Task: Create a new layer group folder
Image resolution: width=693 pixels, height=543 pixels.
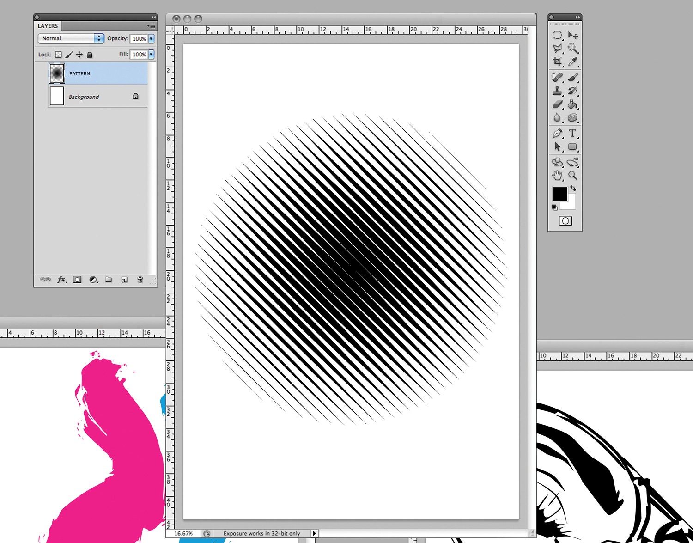Action: (x=109, y=280)
